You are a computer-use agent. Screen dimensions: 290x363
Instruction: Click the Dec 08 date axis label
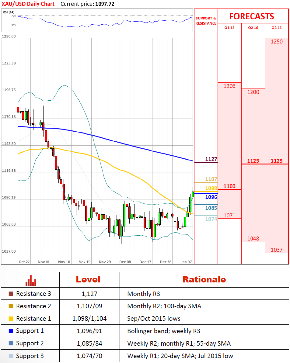tap(125, 262)
